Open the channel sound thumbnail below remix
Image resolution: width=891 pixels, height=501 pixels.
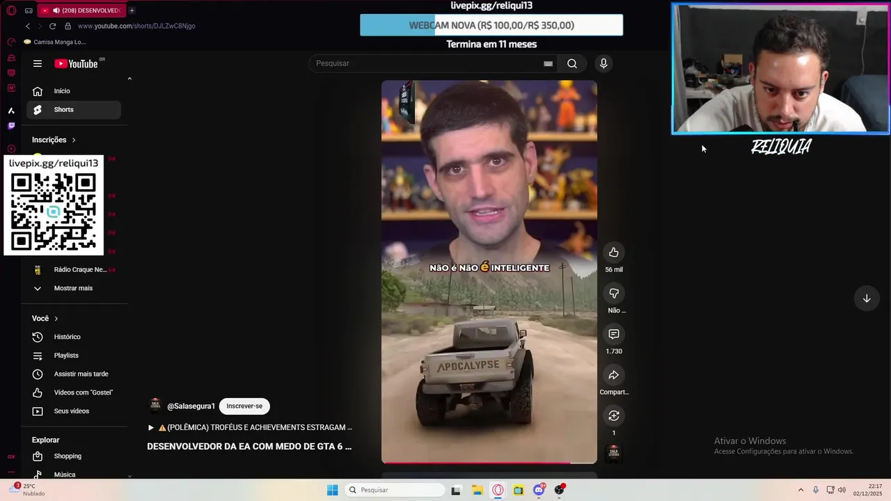pos(614,454)
